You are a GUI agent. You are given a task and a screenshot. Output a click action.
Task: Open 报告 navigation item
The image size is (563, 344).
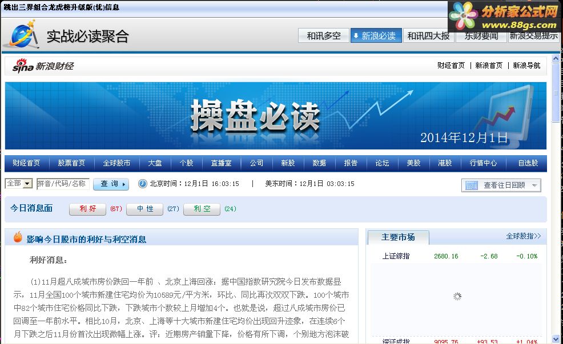pyautogui.click(x=351, y=163)
